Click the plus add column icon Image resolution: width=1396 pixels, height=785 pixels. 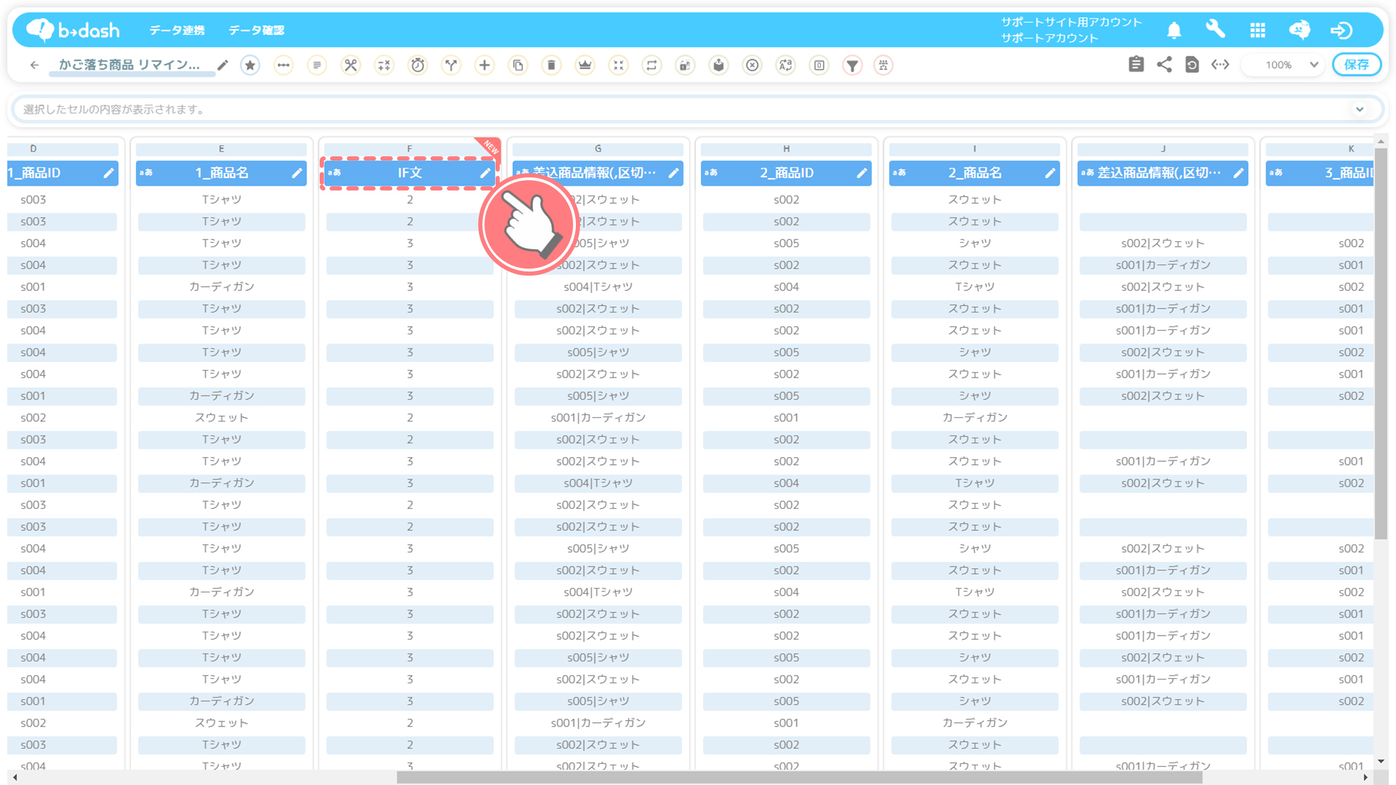484,65
